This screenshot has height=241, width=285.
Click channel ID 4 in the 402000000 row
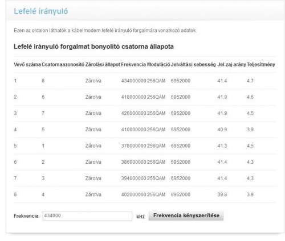[43, 194]
